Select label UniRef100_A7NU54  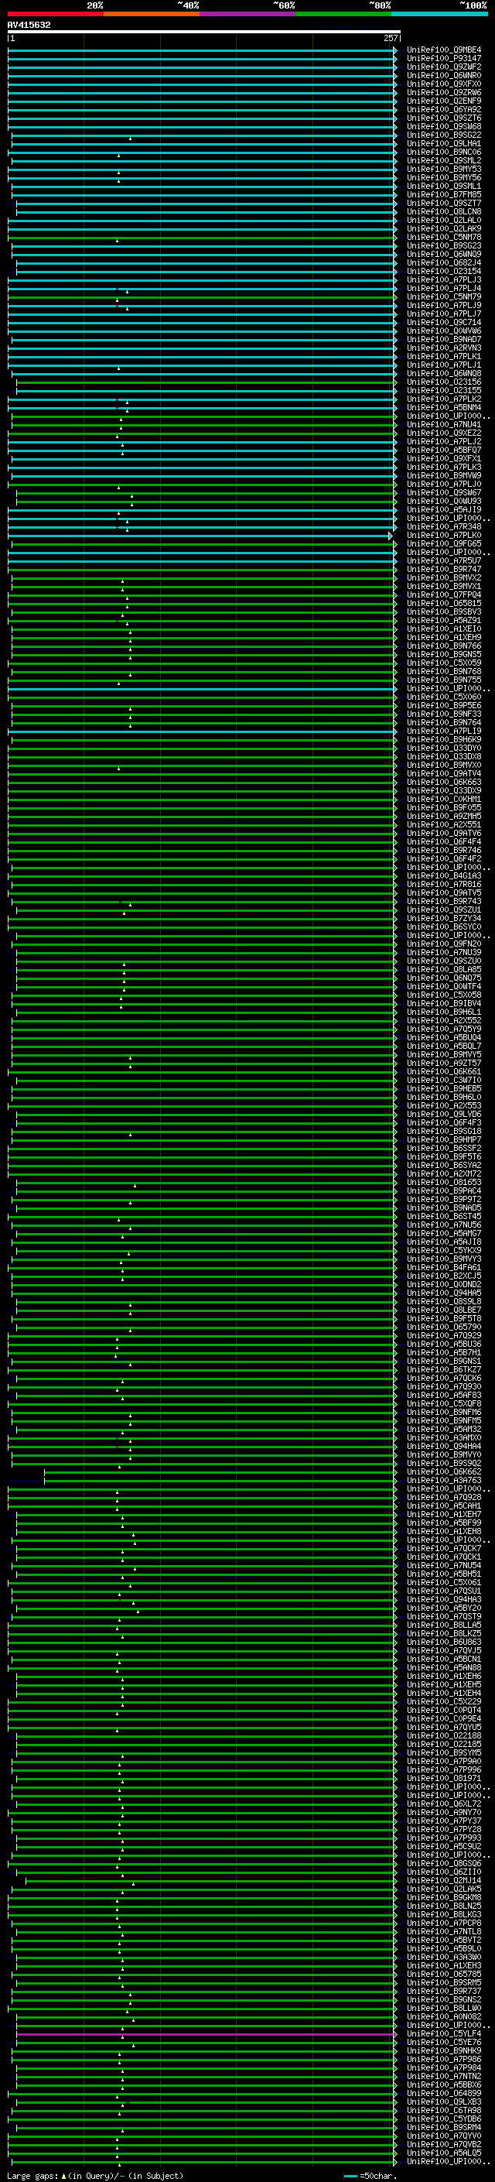443,1565
